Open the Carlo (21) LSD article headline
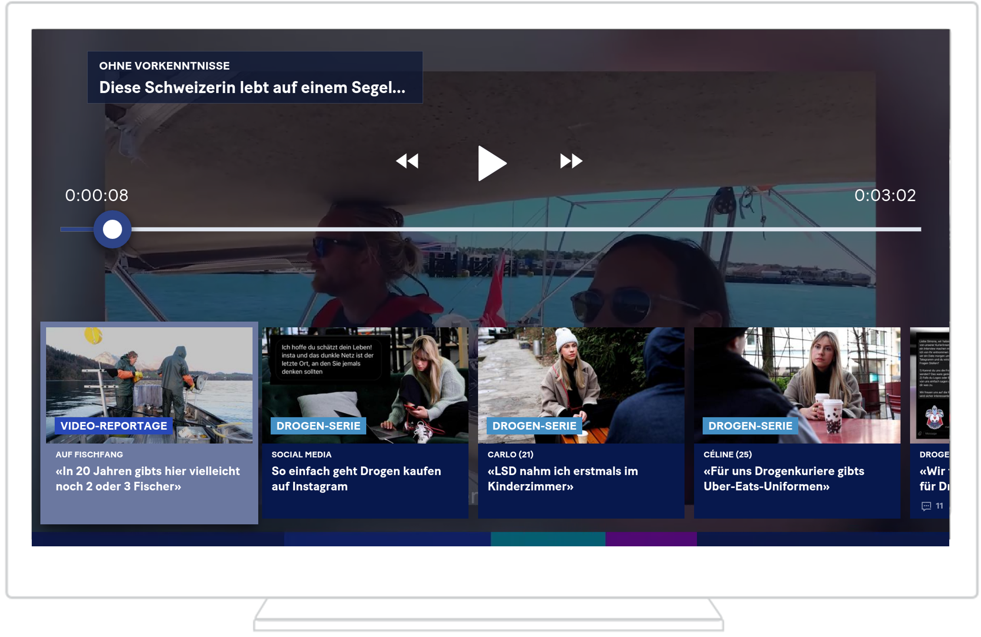Image resolution: width=981 pixels, height=637 pixels. 562,479
